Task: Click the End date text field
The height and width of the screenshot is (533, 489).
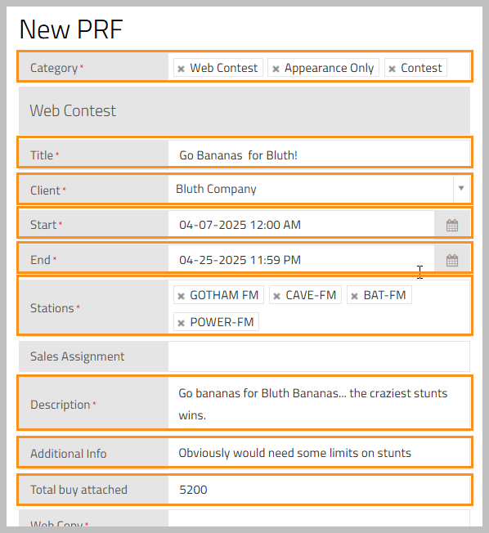Action: coord(301,260)
